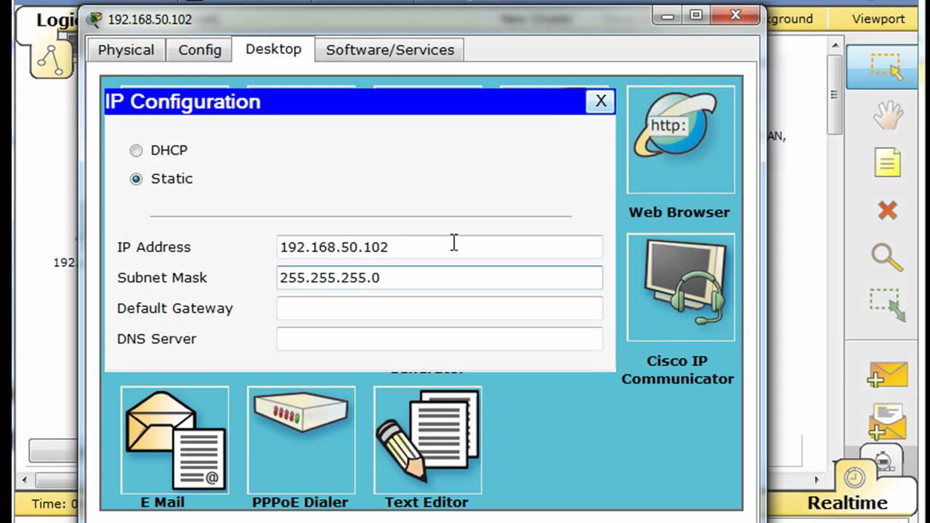The height and width of the screenshot is (523, 930).
Task: Click the Default Gateway label
Action: coord(175,309)
